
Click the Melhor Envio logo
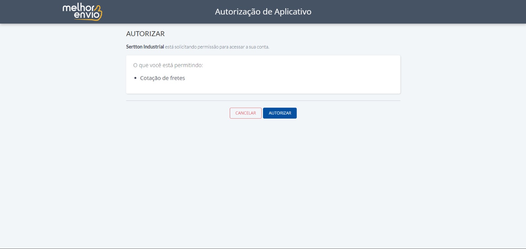click(82, 12)
